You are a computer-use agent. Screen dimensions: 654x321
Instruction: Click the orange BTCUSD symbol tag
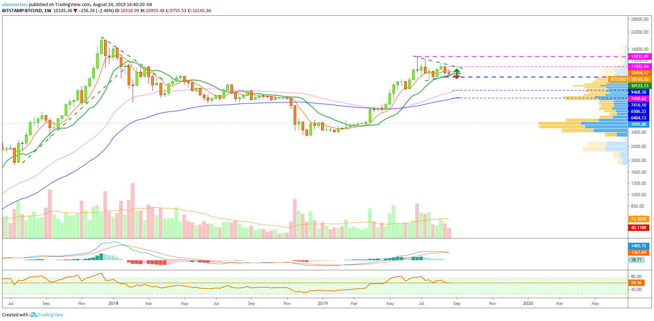point(618,79)
